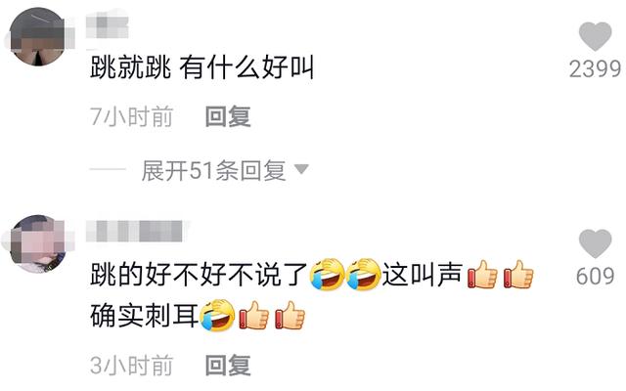Like the comment "跳就跳 有什么好叫" via heart
The height and width of the screenshot is (391, 626).
(x=595, y=36)
